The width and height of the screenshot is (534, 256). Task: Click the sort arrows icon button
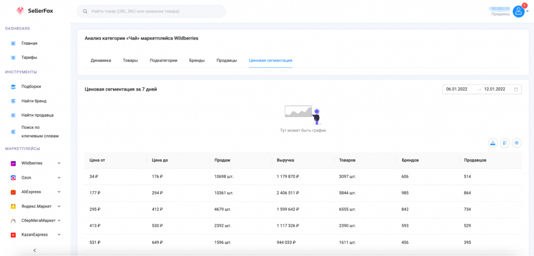pos(505,143)
